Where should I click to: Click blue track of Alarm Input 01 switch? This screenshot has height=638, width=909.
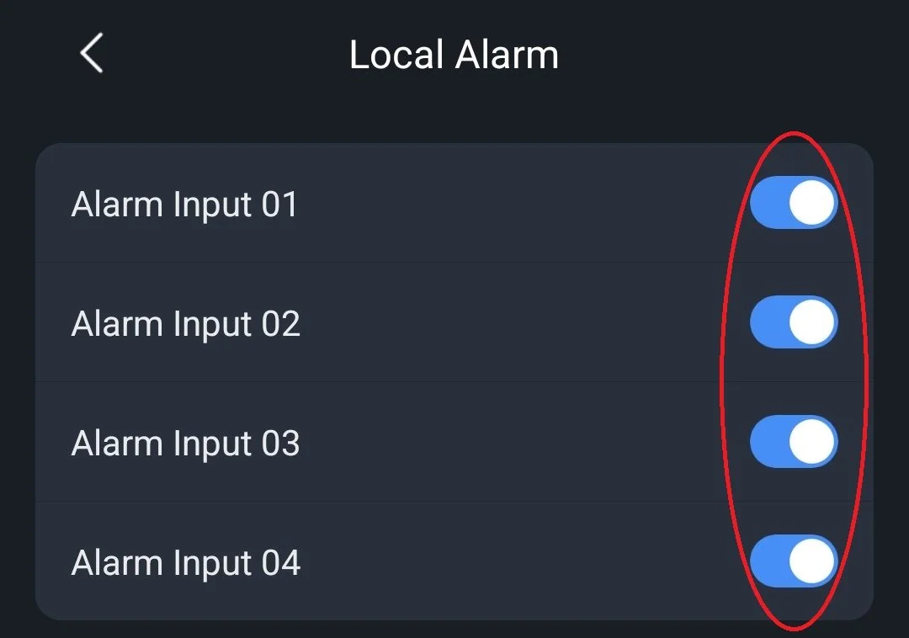tap(768, 202)
